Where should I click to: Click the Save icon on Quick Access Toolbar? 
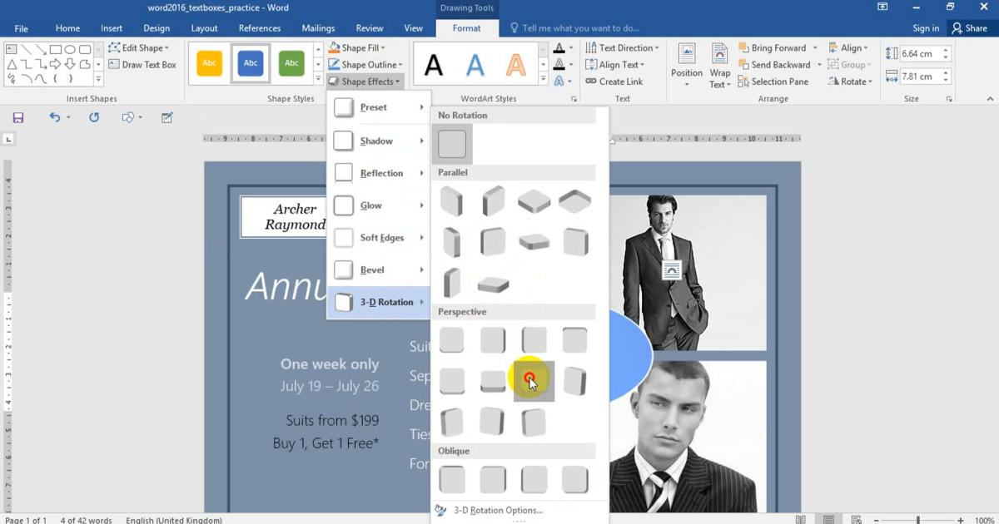point(17,116)
